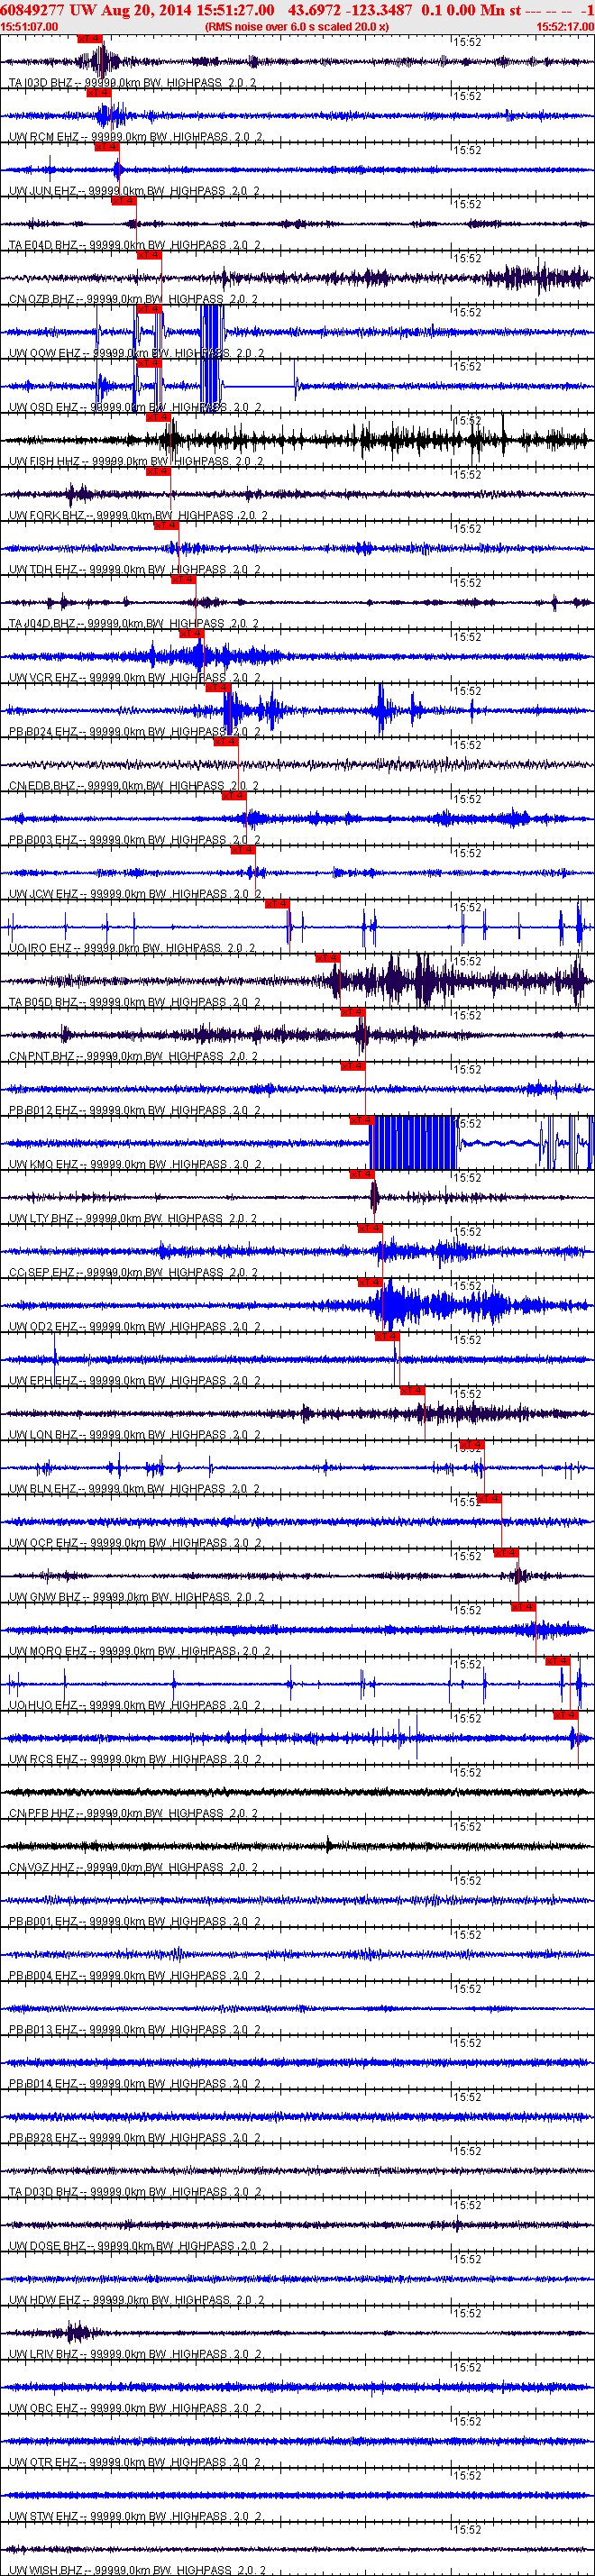
Task: Click the end time label 15:52:17.00
Action: coord(565,27)
